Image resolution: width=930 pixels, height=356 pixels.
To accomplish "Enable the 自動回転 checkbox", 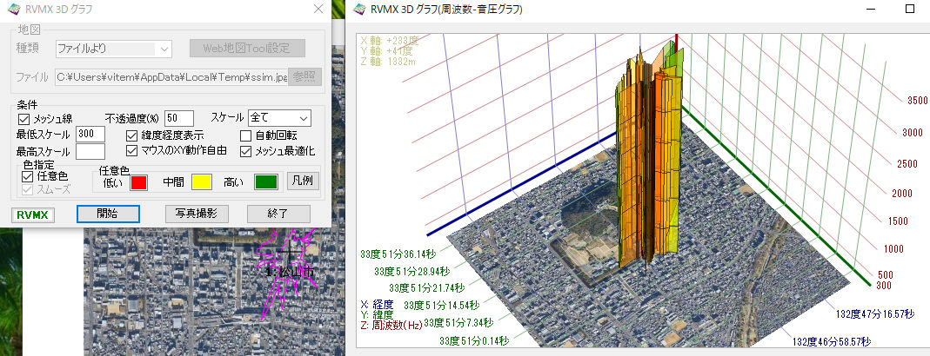I will pyautogui.click(x=246, y=135).
